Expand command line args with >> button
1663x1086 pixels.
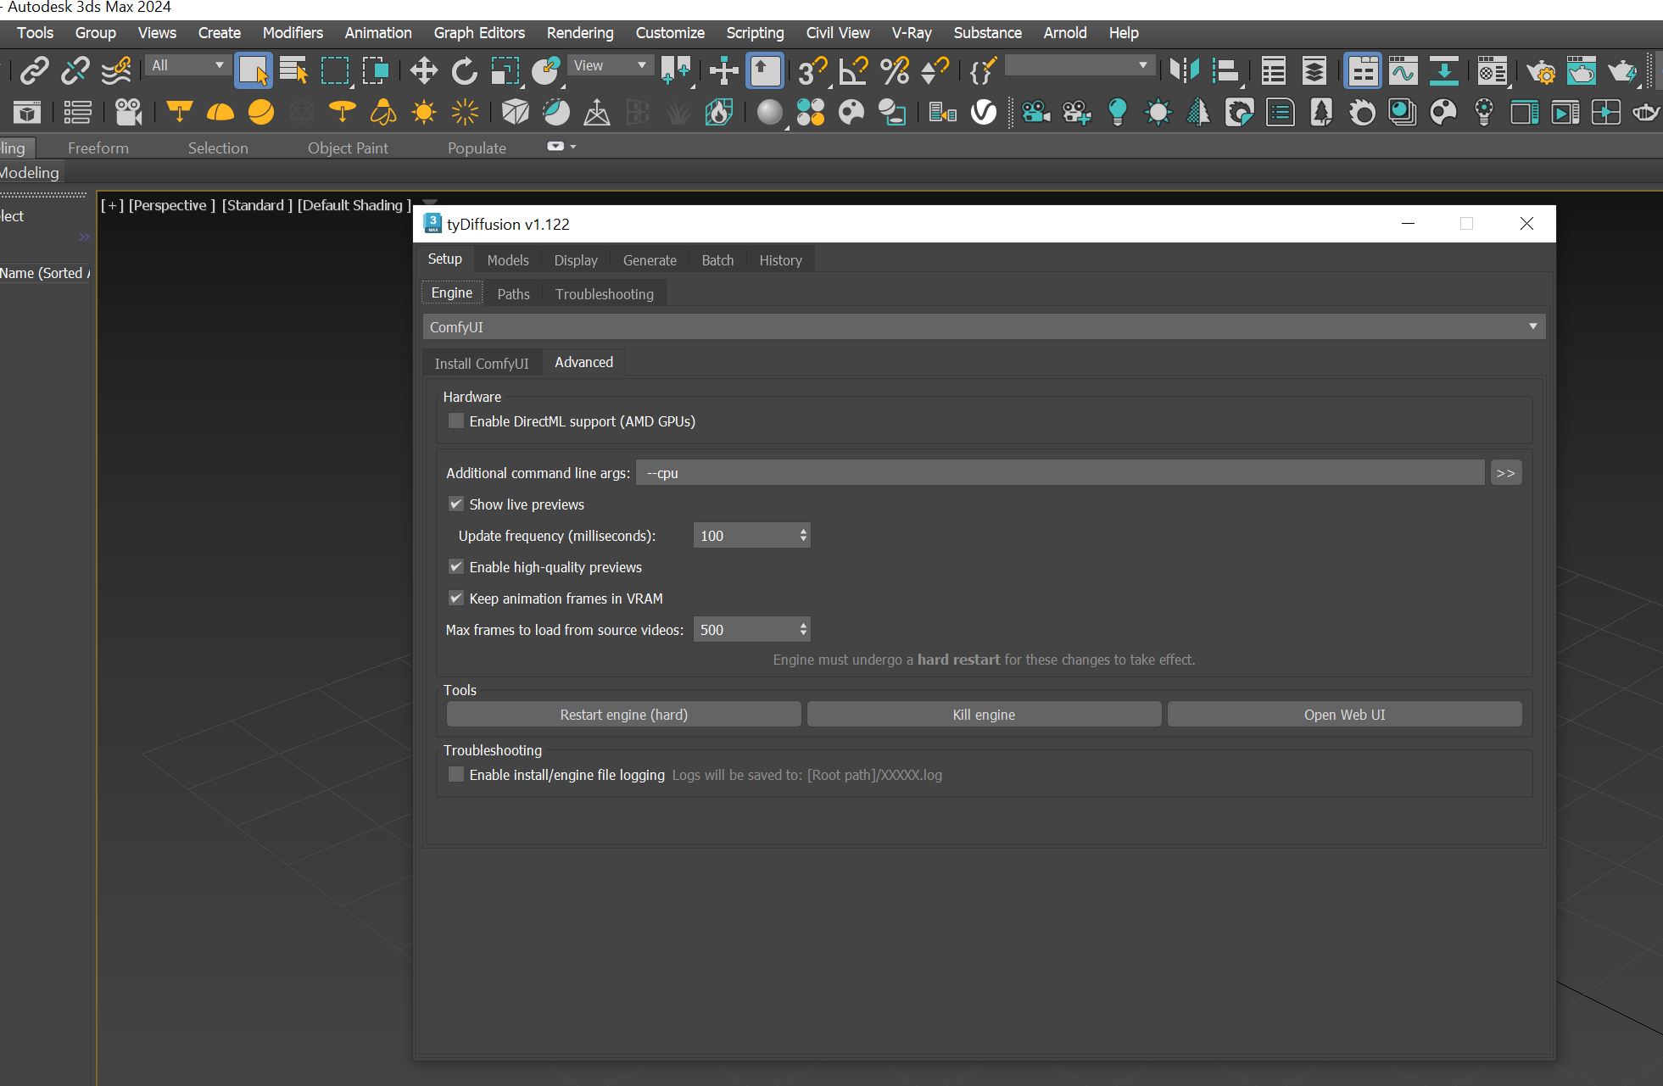click(x=1506, y=473)
